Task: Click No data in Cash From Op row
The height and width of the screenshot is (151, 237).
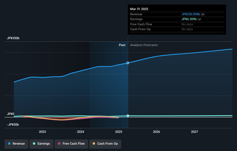Action: pos(187,29)
